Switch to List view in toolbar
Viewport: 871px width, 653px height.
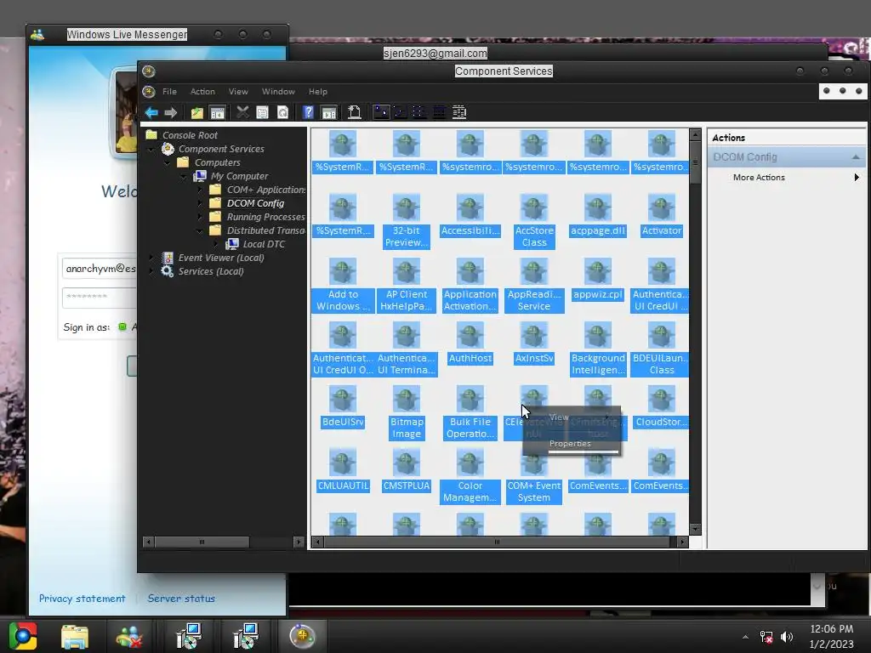click(419, 112)
